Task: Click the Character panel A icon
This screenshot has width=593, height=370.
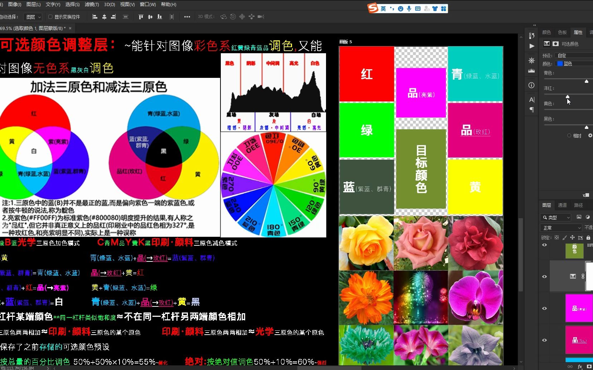Action: click(531, 99)
